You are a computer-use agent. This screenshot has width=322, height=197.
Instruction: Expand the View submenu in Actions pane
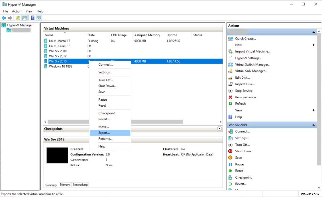[x=314, y=110]
